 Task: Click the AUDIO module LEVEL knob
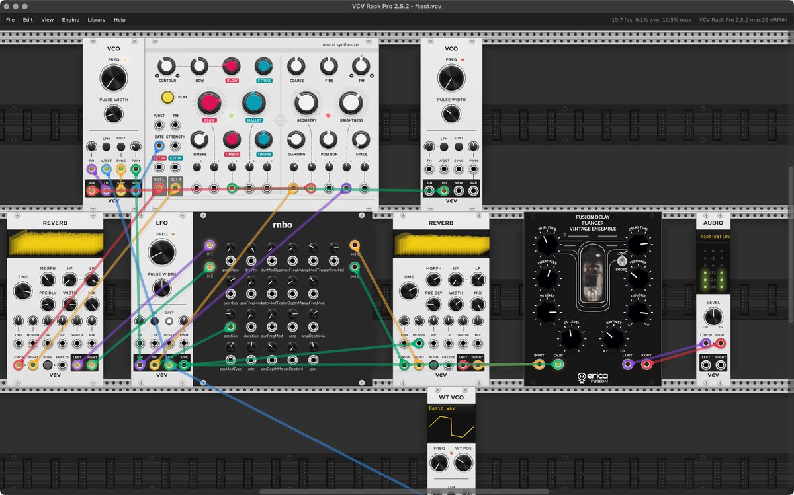click(713, 317)
